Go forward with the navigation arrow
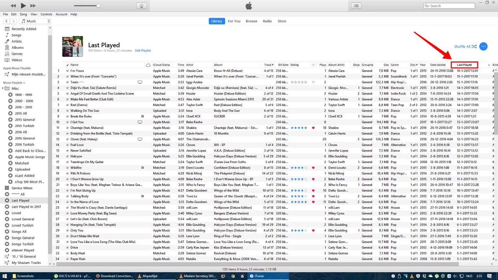Screen dimensions: 498x280 13,21
